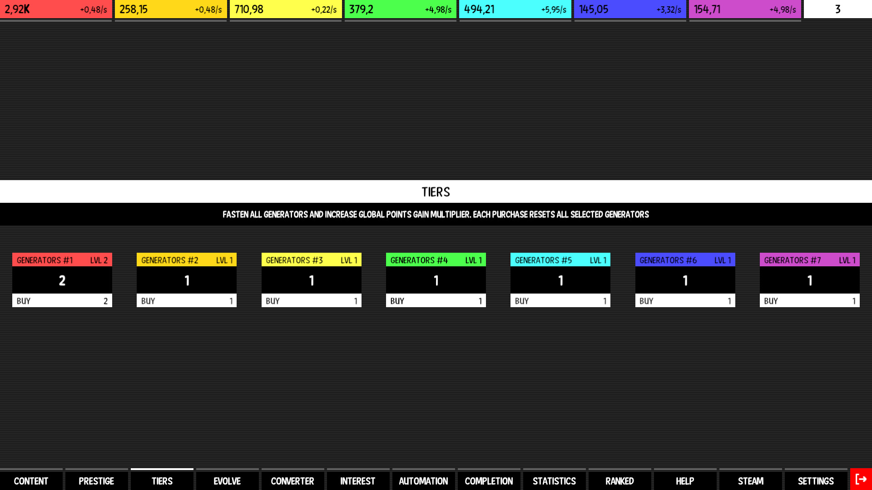Select the Generators #2 yellow header
Image resolution: width=872 pixels, height=490 pixels.
pyautogui.click(x=187, y=260)
